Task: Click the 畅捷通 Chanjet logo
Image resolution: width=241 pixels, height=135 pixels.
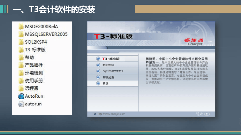Action: coord(194,42)
